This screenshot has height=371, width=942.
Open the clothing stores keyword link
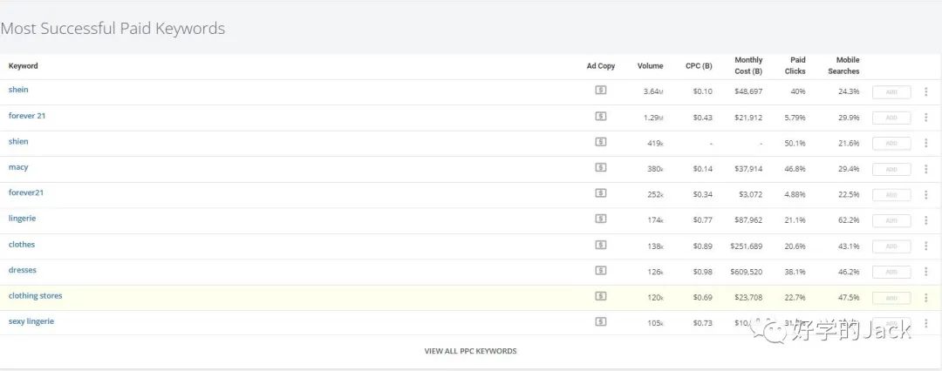coord(35,296)
